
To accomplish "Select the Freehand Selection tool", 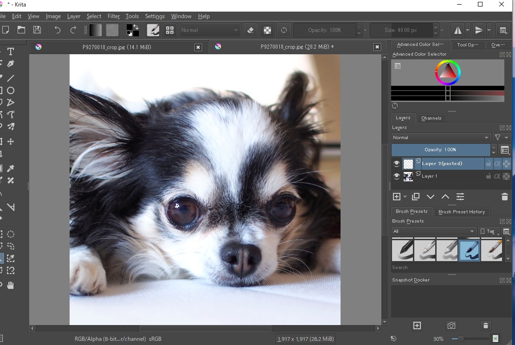I will click(11, 246).
